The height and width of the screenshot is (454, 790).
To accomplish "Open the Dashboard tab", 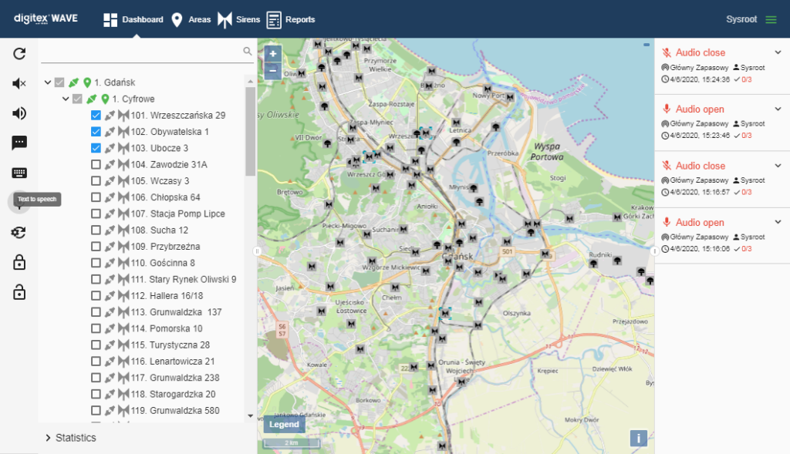I will (133, 19).
